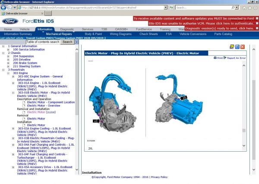
Task: Switch to the TSB tab
Action: [104, 29]
